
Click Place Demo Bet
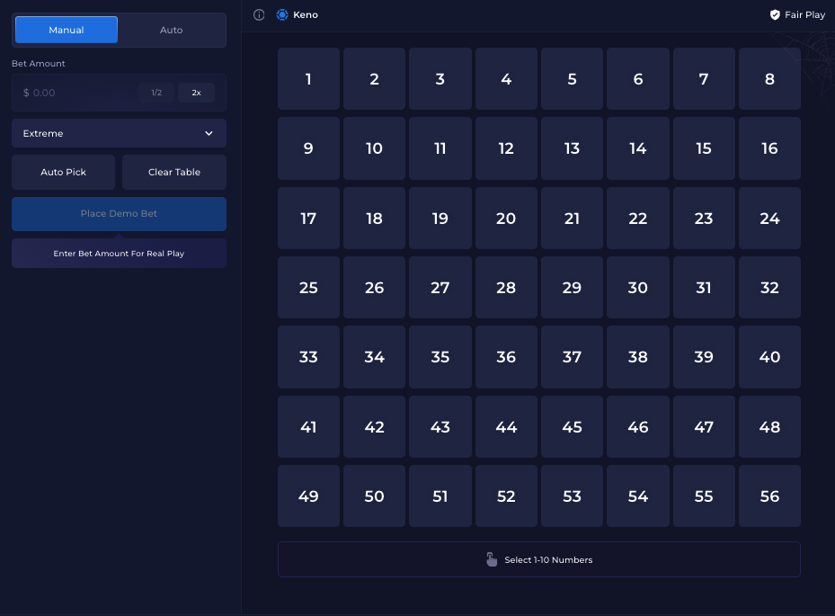pos(120,214)
